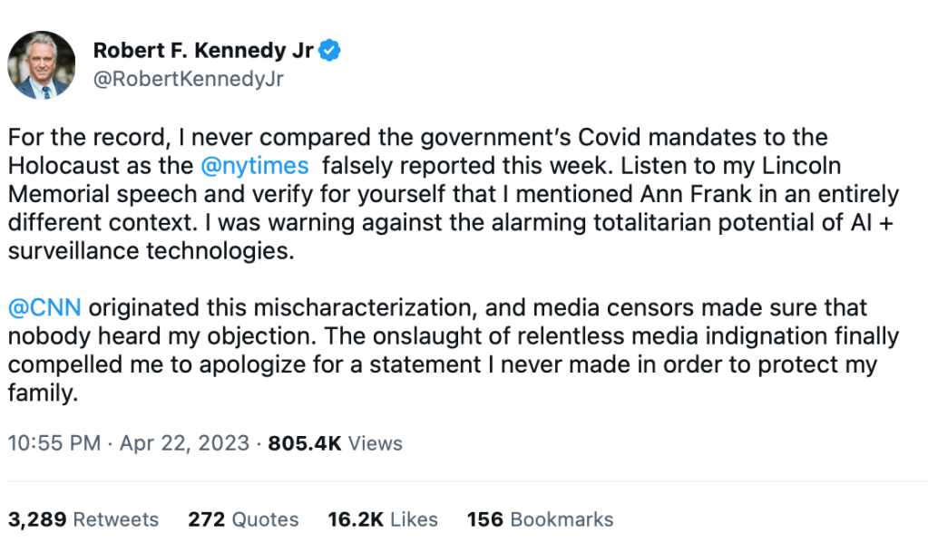Click the 10:55 PM timestamp
The width and height of the screenshot is (928, 543).
54,443
